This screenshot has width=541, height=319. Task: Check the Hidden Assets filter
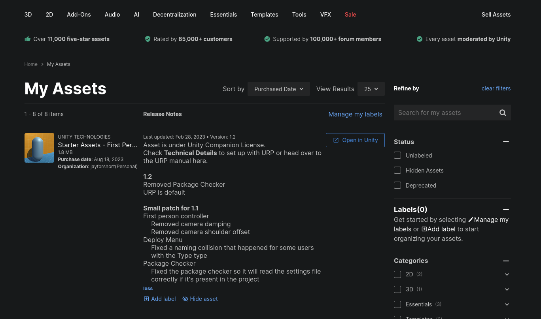pos(397,171)
